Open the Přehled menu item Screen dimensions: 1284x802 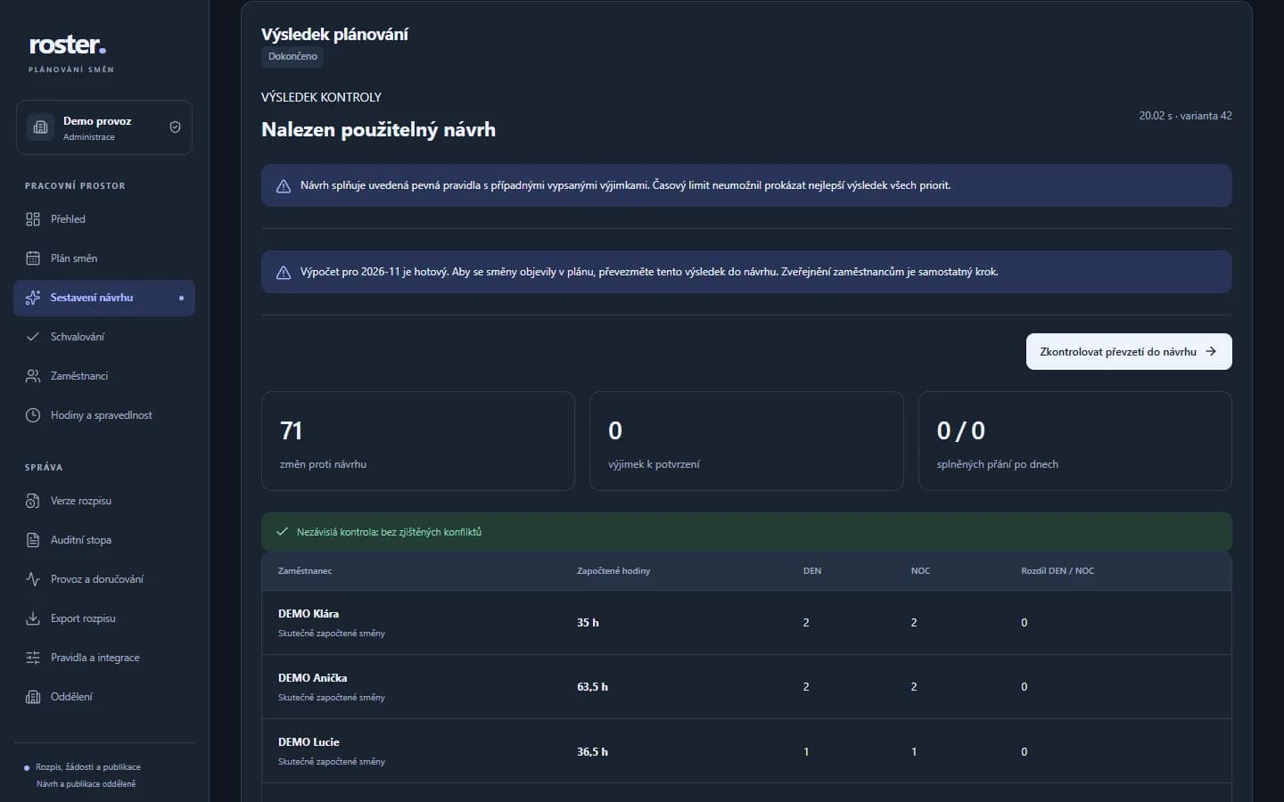click(x=104, y=219)
